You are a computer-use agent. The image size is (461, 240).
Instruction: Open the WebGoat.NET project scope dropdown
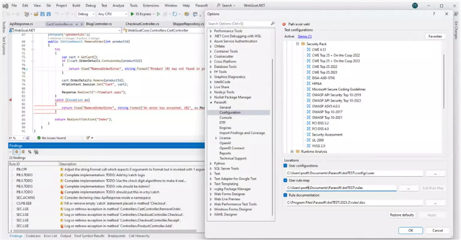tap(65, 30)
